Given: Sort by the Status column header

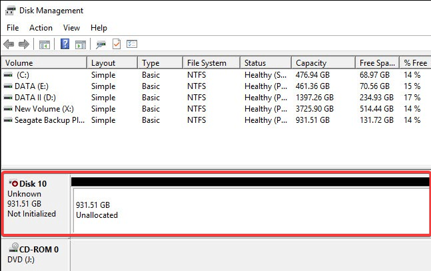Looking at the screenshot, I should pyautogui.click(x=266, y=62).
